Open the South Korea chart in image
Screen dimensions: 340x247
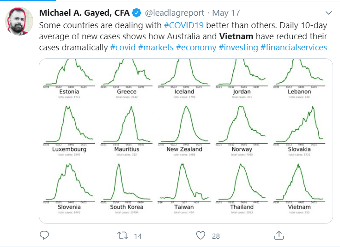pyautogui.click(x=127, y=188)
